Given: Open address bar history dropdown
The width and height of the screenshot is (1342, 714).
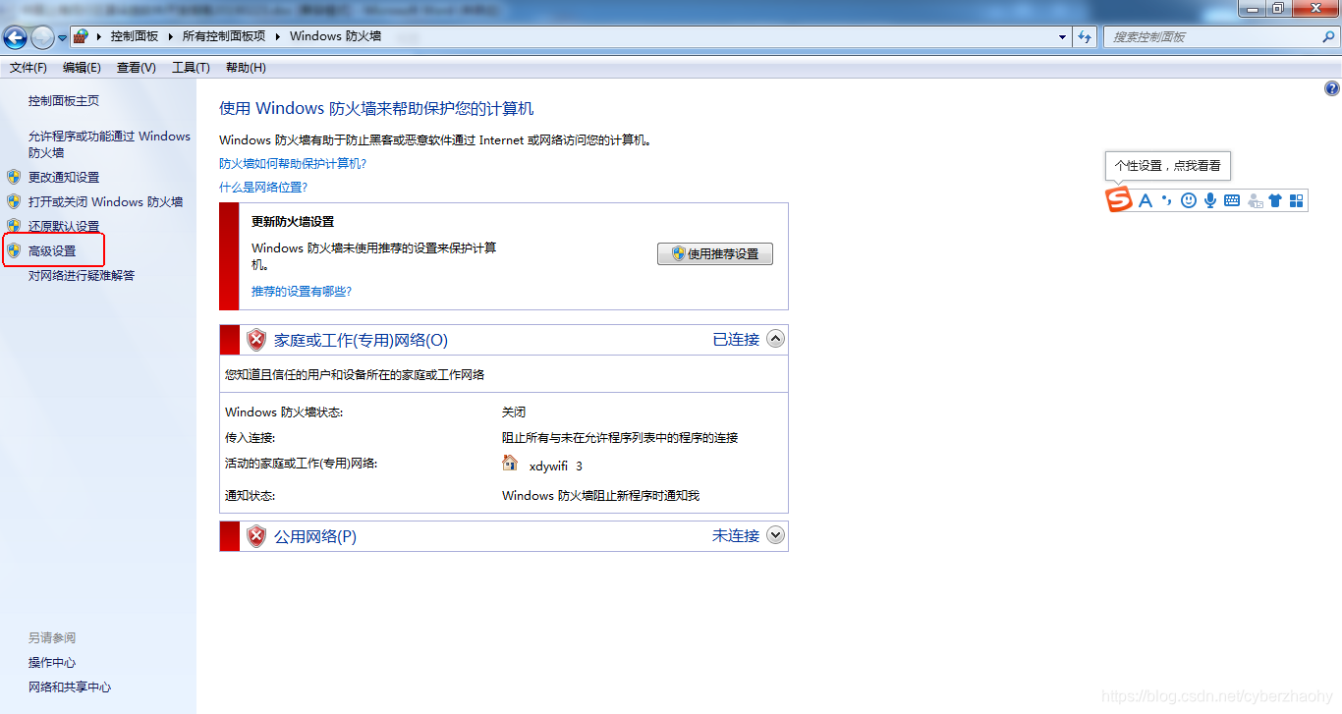Looking at the screenshot, I should tap(1063, 37).
